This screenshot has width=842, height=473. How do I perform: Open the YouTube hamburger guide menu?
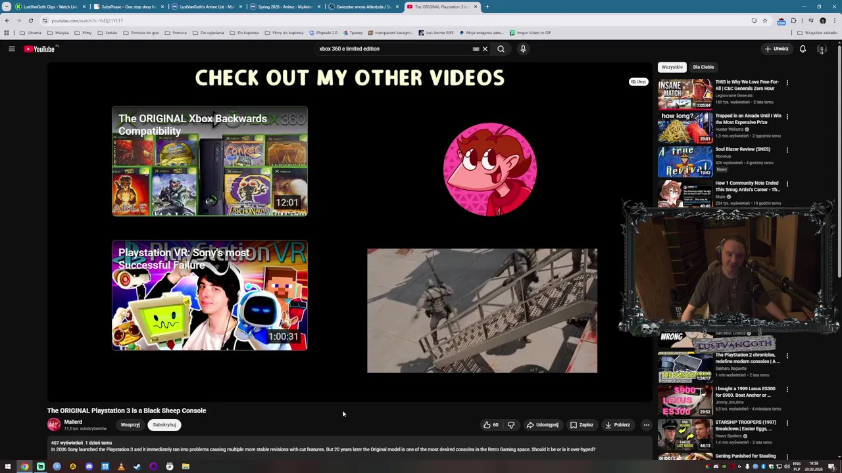click(x=11, y=49)
